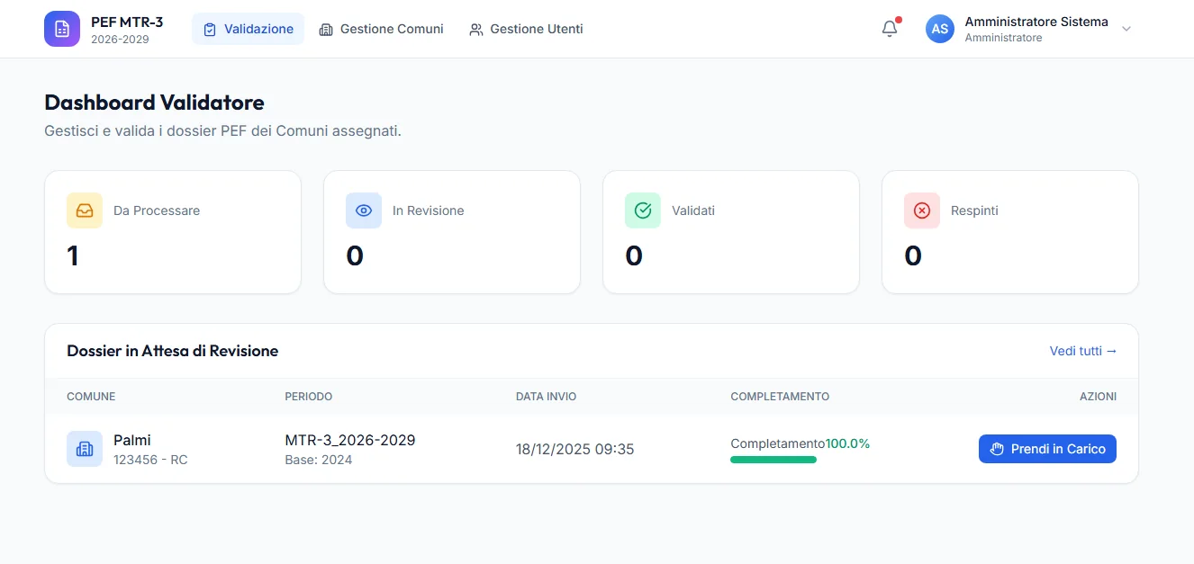This screenshot has width=1194, height=564.
Task: Click the COMUNE column header
Action: (x=91, y=397)
